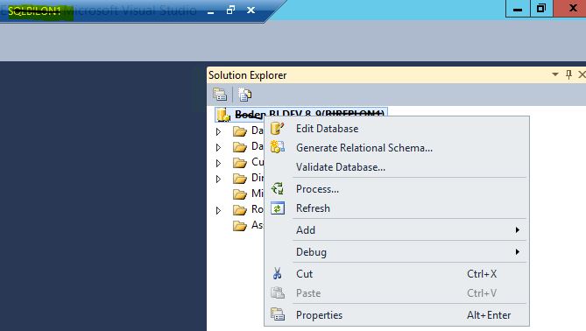Image resolution: width=586 pixels, height=331 pixels.
Task: Open Solution Explorer window position dropdown
Action: 555,74
